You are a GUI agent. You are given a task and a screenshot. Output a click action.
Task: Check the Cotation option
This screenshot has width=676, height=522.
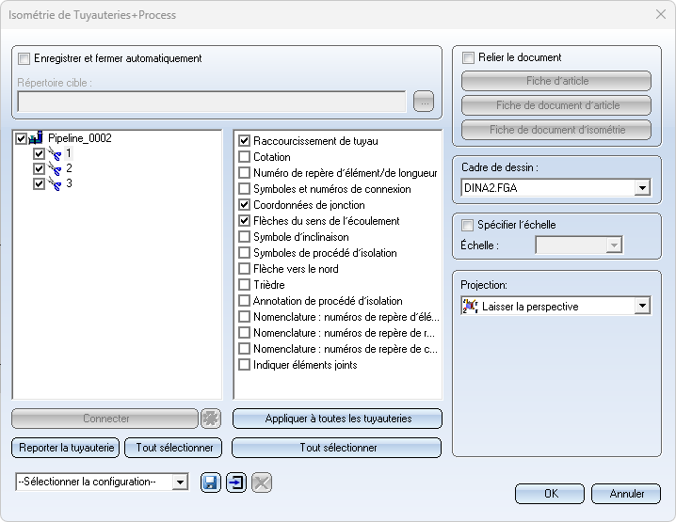(x=245, y=157)
